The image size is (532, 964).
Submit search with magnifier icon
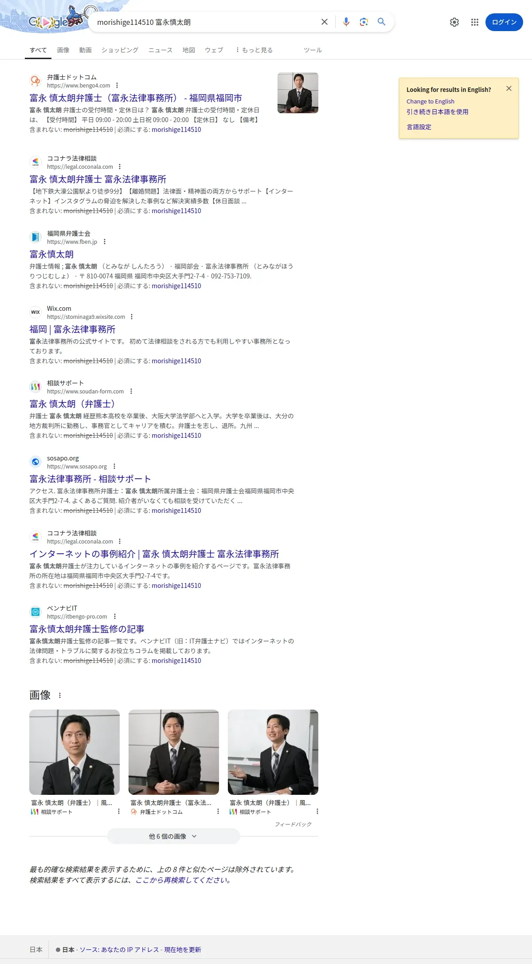(x=381, y=22)
